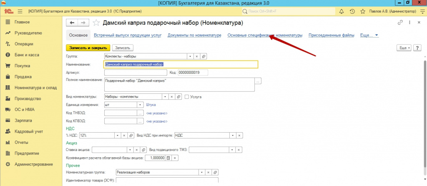
Task: Clear the Группа field
Action: click(197, 56)
